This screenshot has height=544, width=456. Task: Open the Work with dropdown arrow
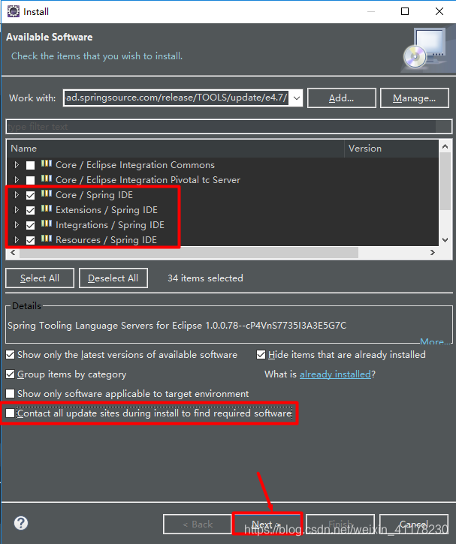click(x=297, y=98)
